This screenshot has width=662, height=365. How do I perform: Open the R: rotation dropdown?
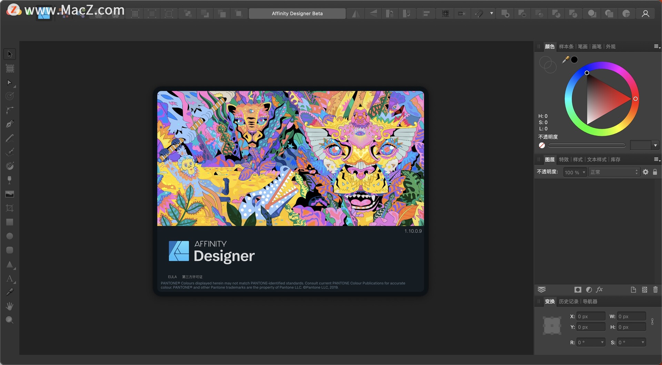point(602,343)
